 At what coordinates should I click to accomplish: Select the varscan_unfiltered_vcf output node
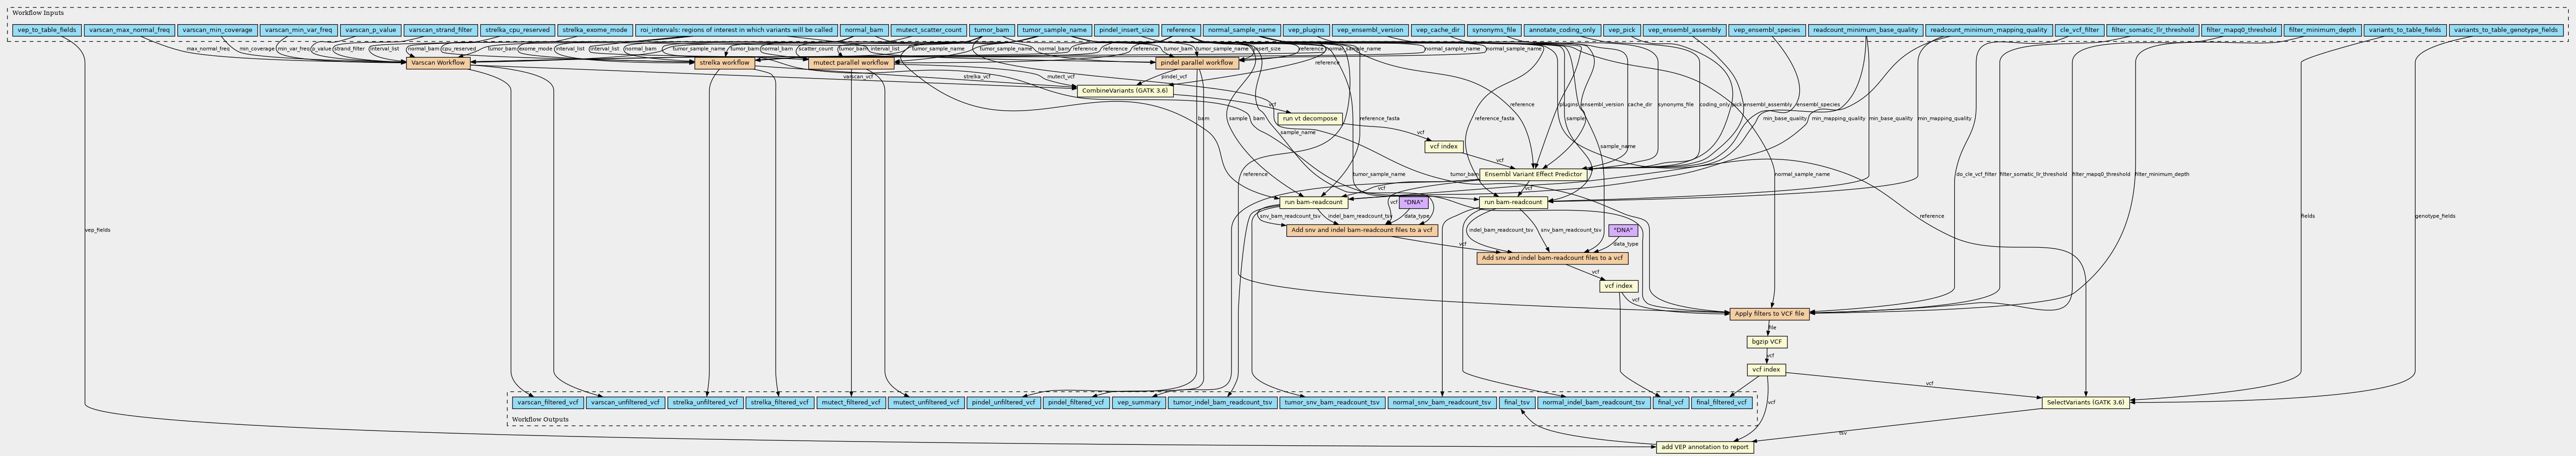click(625, 403)
